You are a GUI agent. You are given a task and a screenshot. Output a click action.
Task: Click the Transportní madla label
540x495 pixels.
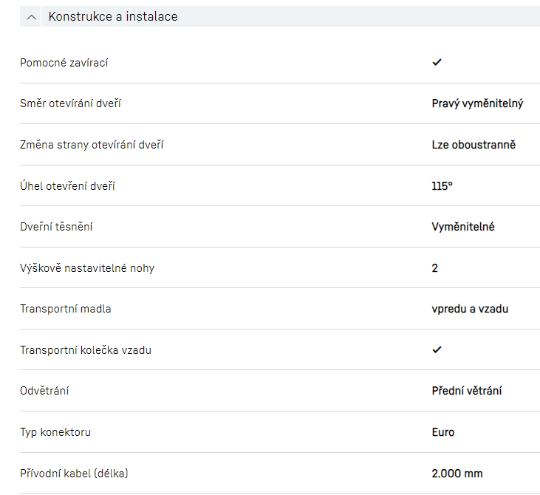click(x=66, y=309)
